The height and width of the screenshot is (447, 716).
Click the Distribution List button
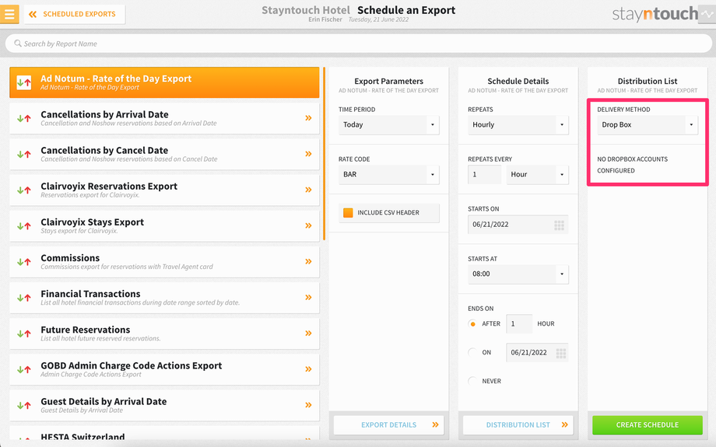[518, 424]
